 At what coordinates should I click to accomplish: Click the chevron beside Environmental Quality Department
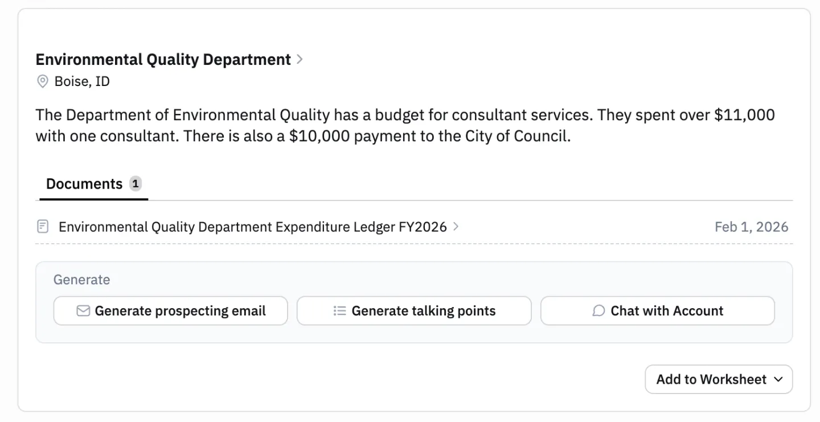pos(300,59)
